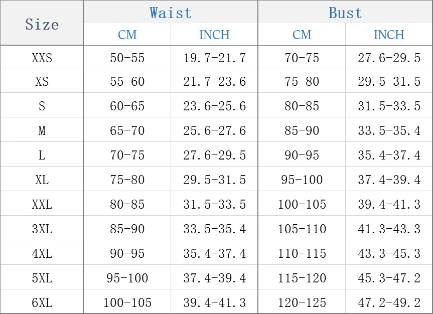
Task: Select bust inch cell 47.2-49.2
Action: (389, 302)
